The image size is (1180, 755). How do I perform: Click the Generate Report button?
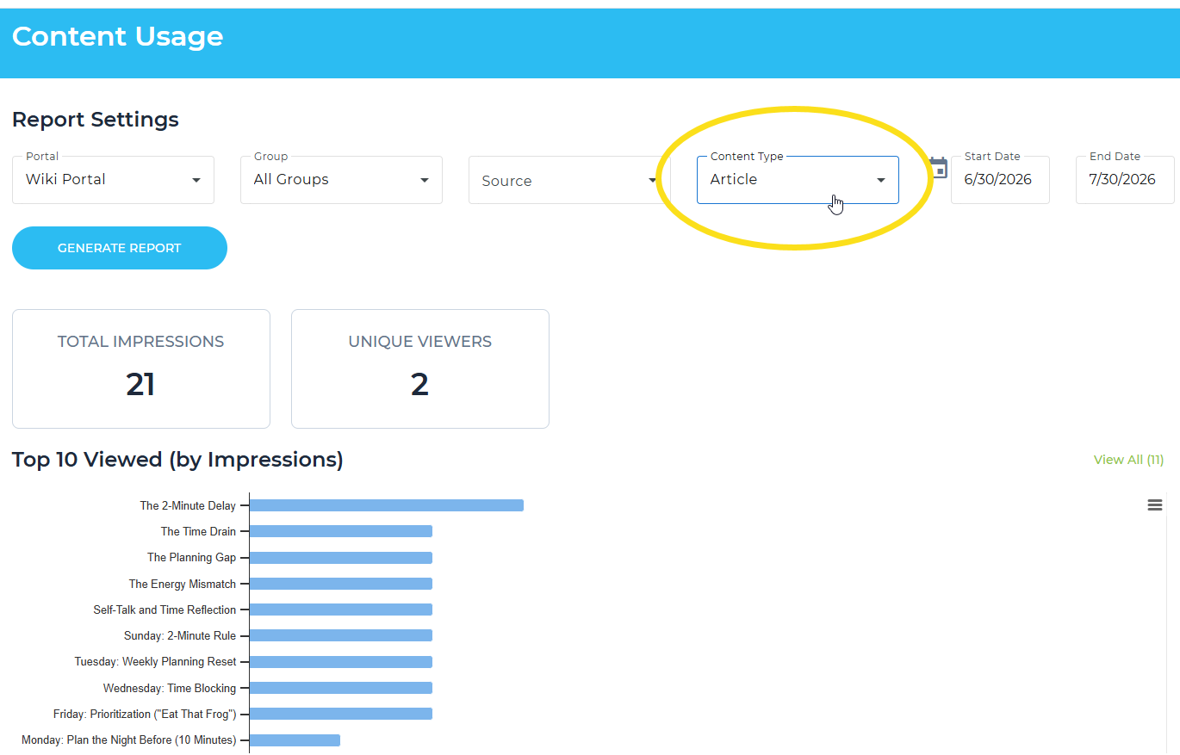pos(120,248)
